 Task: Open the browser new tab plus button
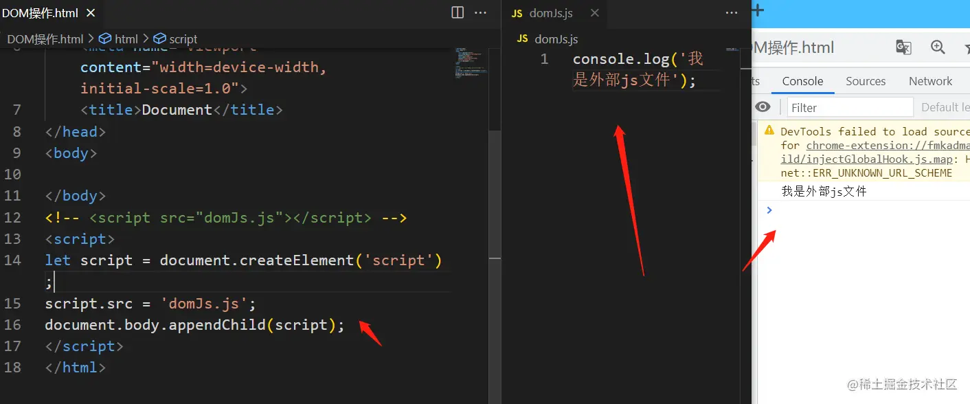click(758, 10)
